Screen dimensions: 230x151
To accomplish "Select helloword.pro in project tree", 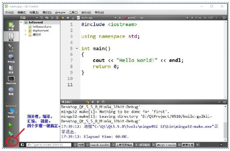I will pos(42,27).
